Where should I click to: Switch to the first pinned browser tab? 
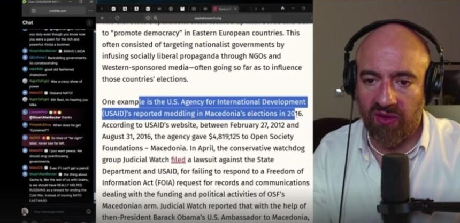(x=113, y=9)
